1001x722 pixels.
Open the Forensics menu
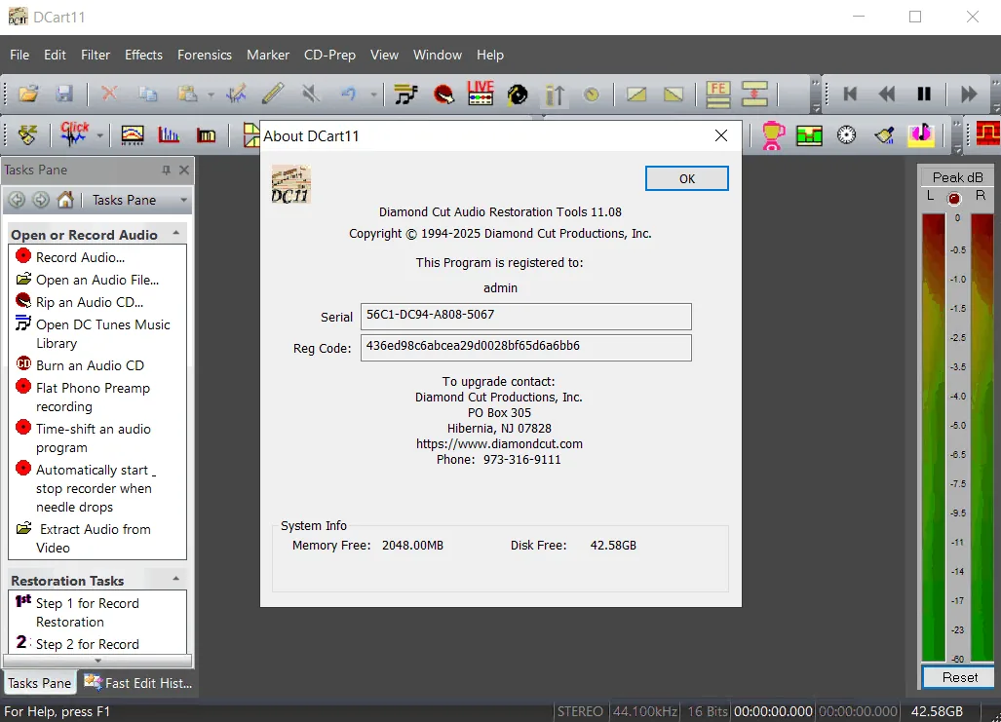pos(205,55)
